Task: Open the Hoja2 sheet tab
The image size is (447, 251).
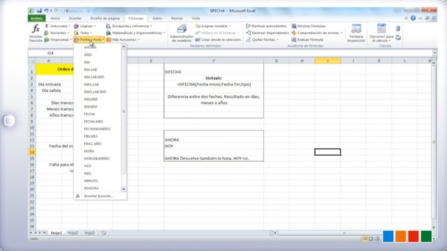Action: click(73, 233)
